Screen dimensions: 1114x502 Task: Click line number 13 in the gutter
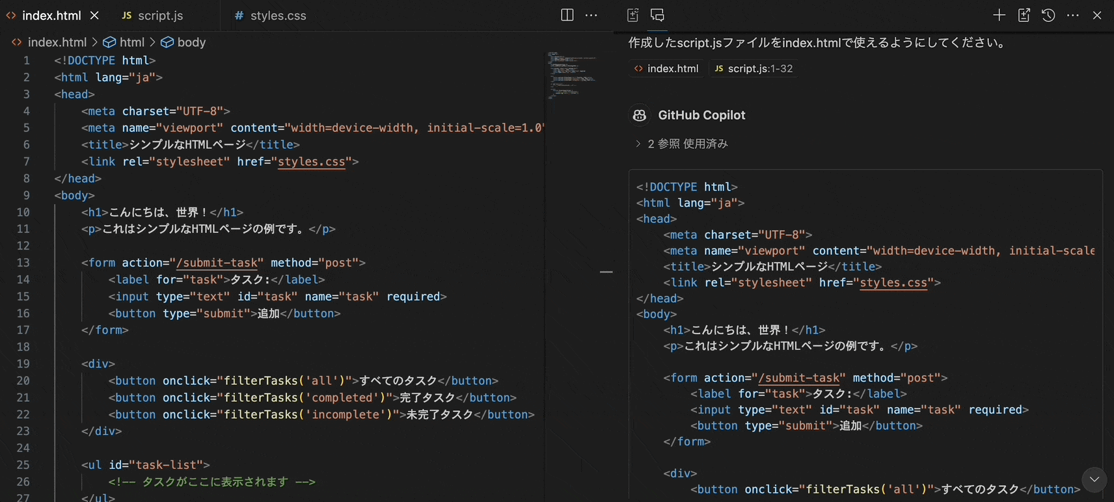click(x=23, y=263)
